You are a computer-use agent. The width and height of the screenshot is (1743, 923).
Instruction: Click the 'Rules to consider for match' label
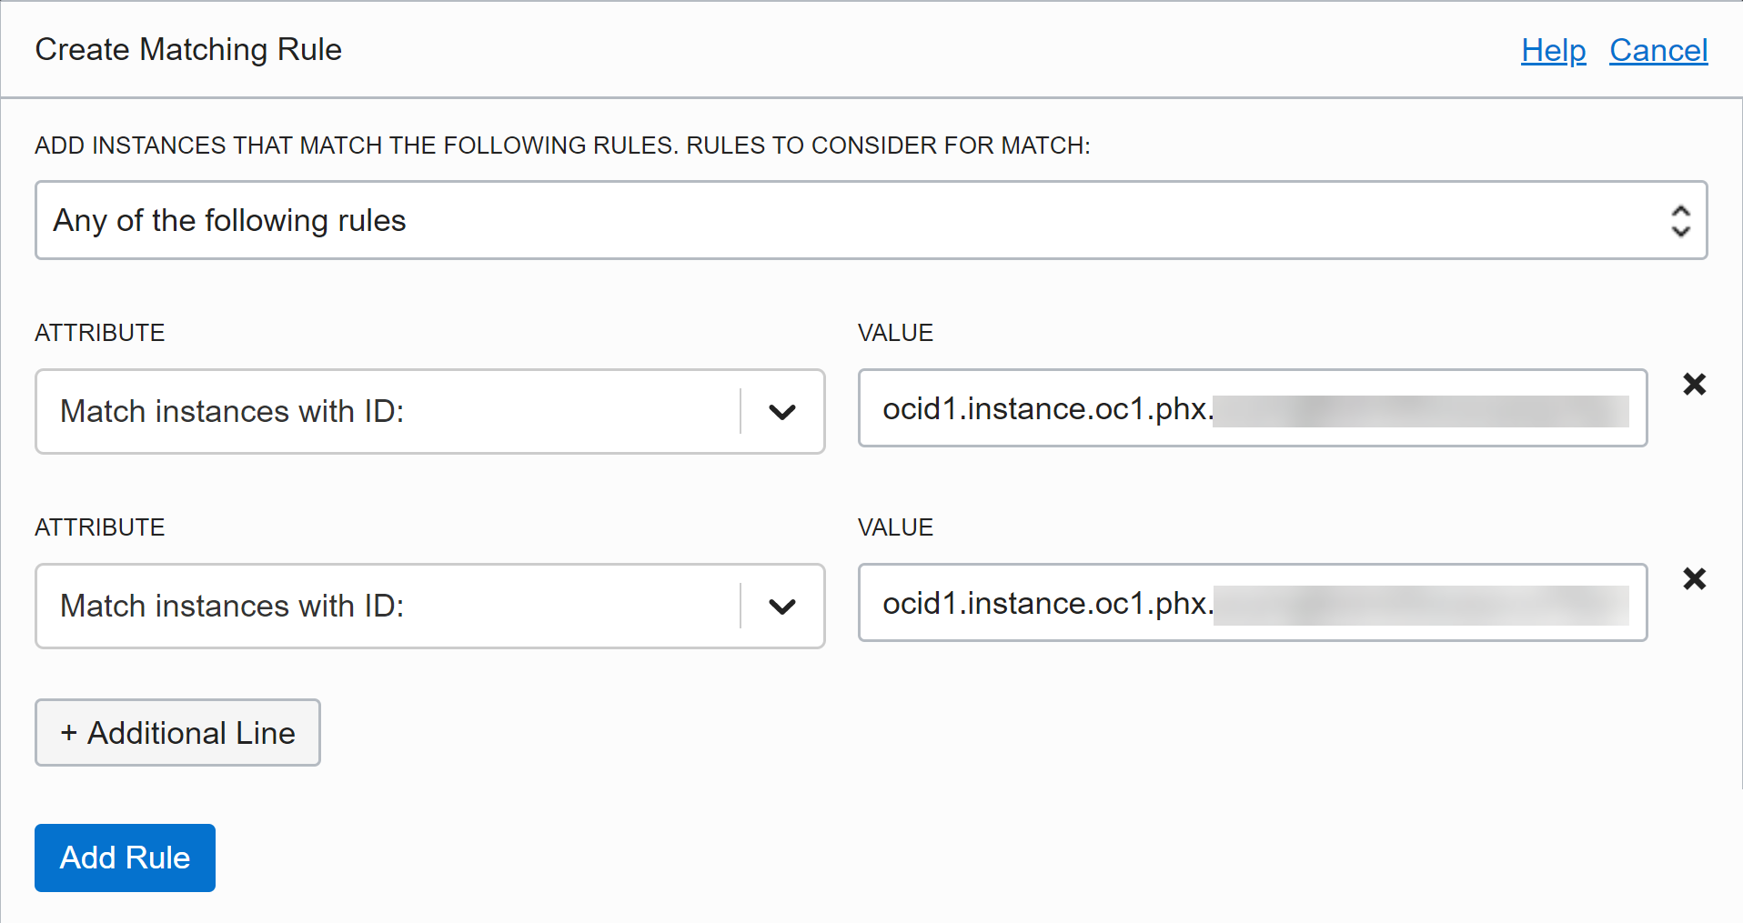[562, 145]
